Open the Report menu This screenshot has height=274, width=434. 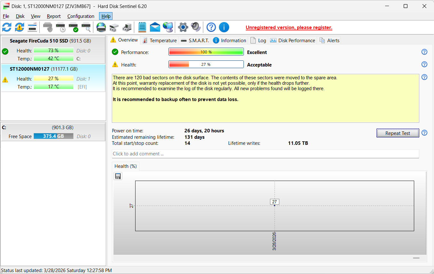point(54,16)
